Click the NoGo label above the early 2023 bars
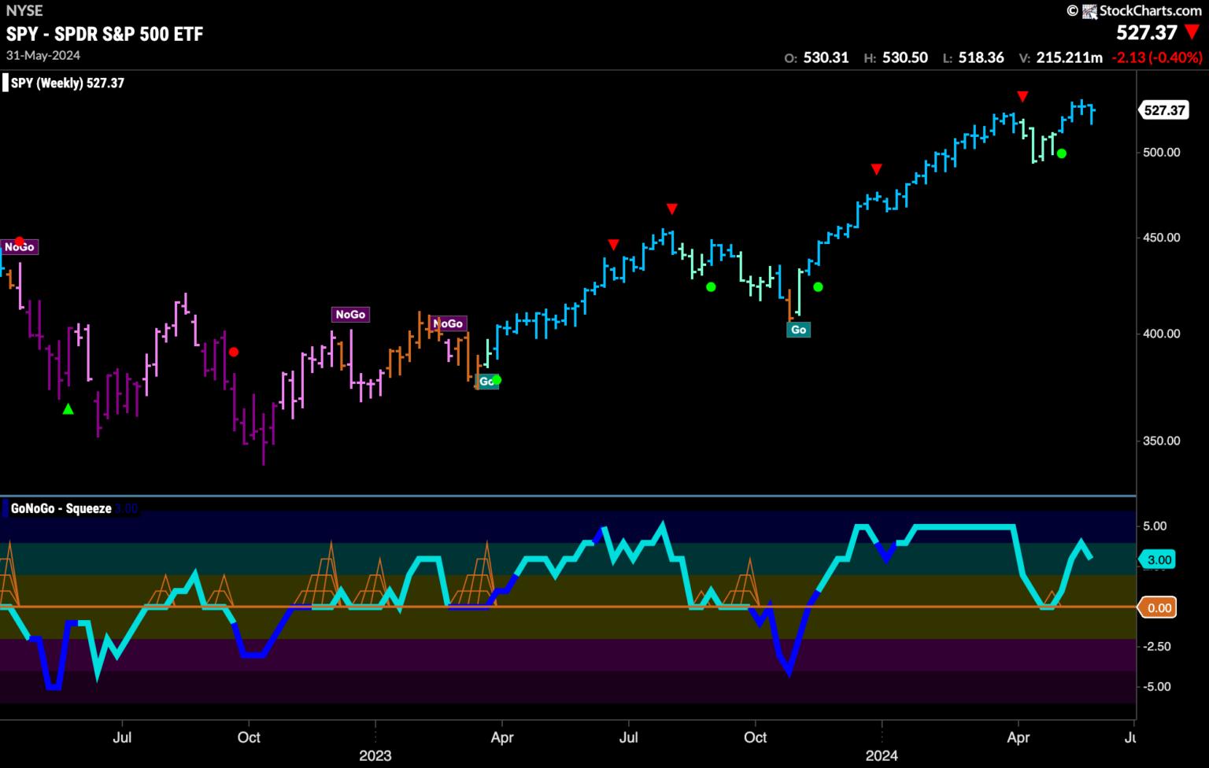The width and height of the screenshot is (1209, 768). point(350,315)
